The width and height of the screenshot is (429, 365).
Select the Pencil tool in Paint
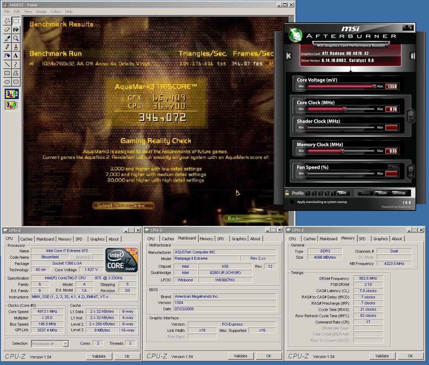click(7, 47)
